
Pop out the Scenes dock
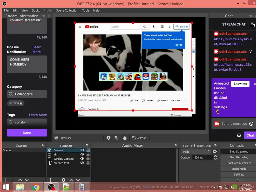(42, 145)
